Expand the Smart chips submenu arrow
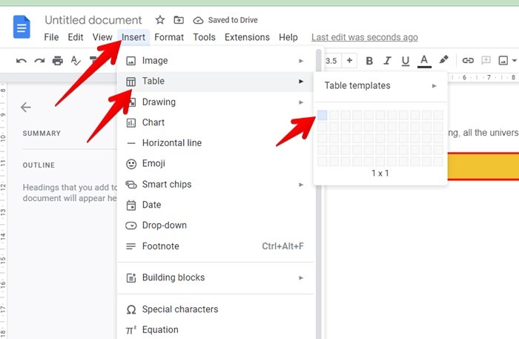 (301, 185)
